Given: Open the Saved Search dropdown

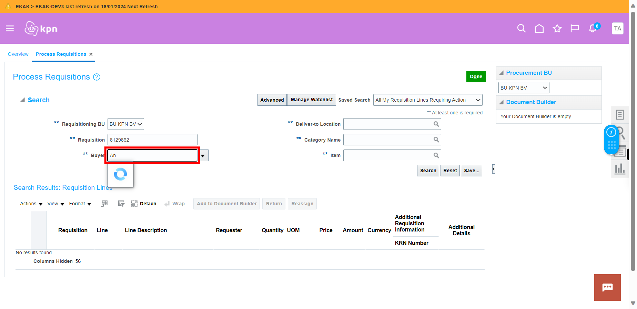Looking at the screenshot, I should 428,100.
